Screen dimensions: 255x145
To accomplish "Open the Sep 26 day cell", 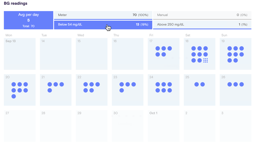I will [235, 90].
